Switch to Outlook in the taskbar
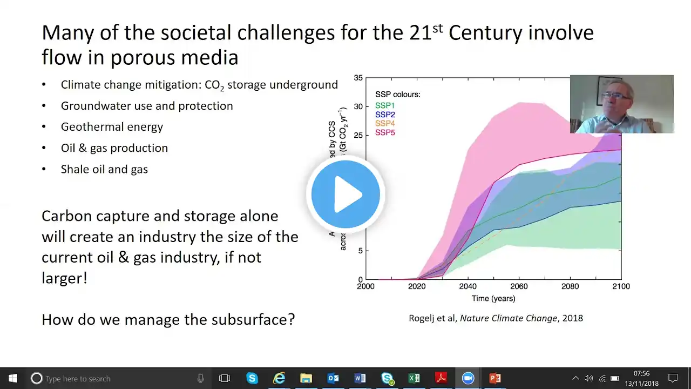 333,378
